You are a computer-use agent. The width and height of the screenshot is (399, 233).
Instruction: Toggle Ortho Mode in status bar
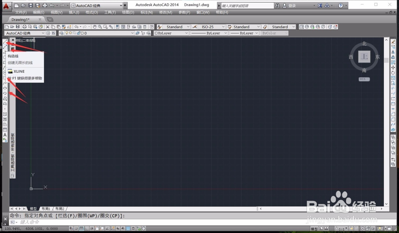click(87, 229)
